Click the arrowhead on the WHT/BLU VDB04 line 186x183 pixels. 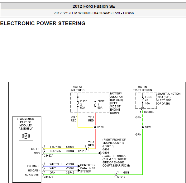tap(79, 166)
